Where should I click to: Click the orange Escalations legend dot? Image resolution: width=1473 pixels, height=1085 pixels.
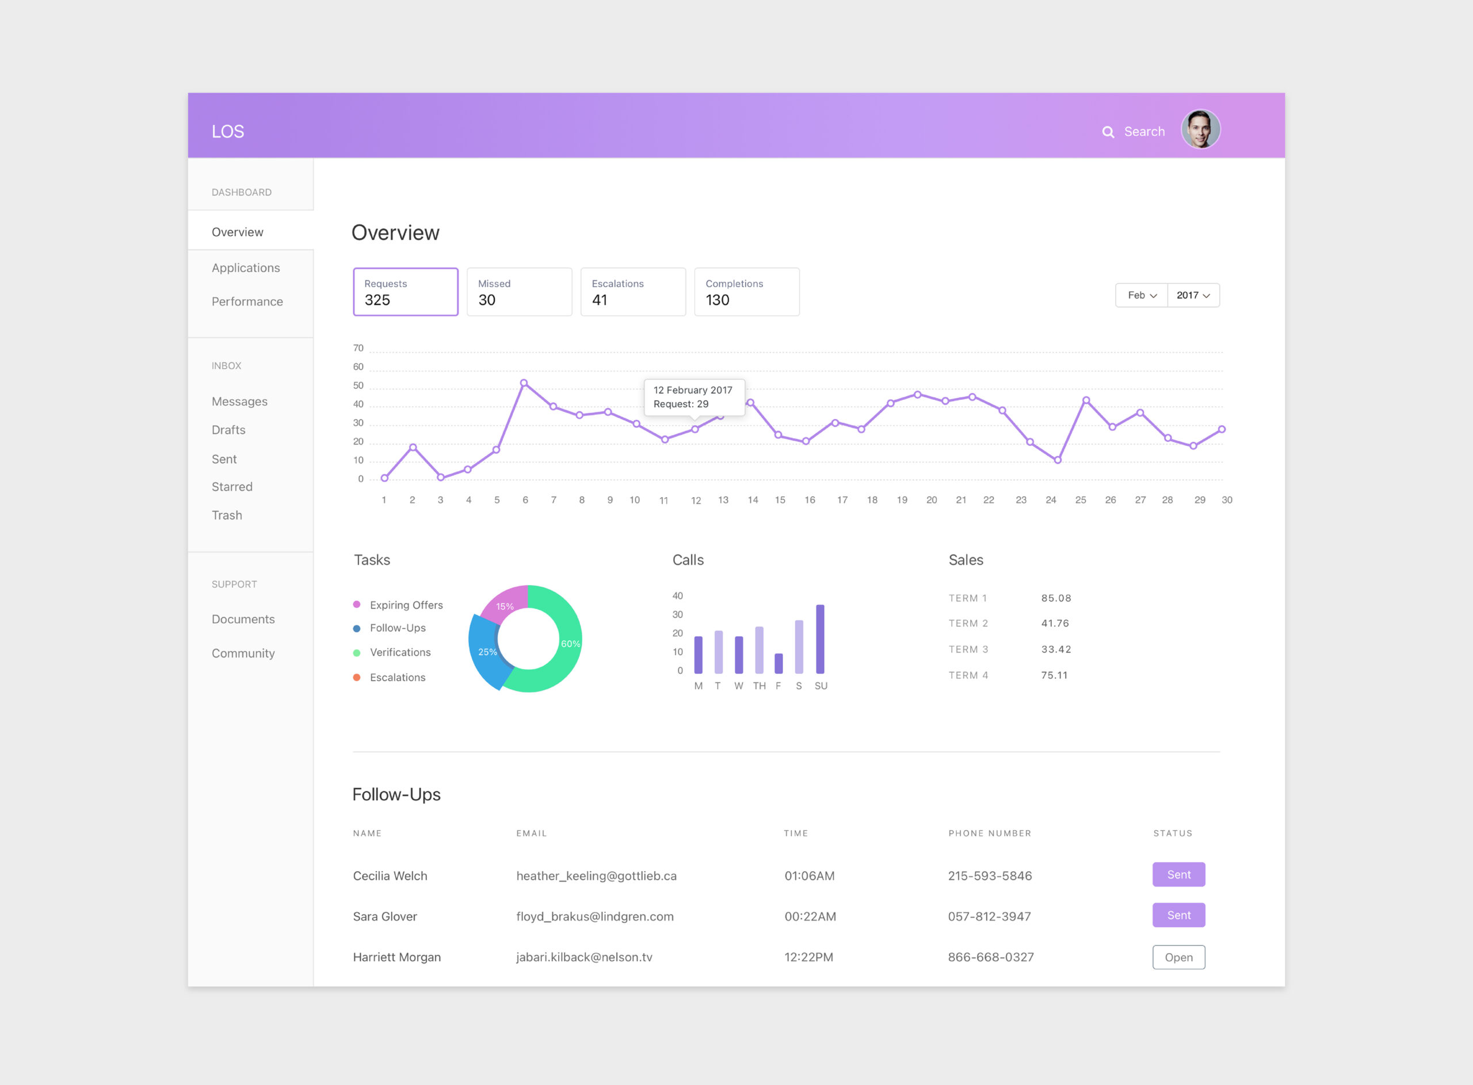(x=357, y=677)
